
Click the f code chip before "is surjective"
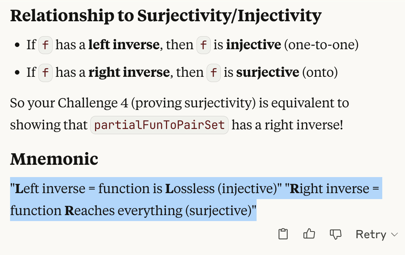[214, 72]
